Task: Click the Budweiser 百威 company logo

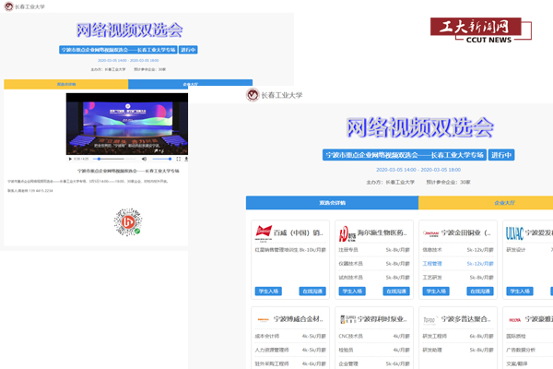Action: pyautogui.click(x=264, y=233)
